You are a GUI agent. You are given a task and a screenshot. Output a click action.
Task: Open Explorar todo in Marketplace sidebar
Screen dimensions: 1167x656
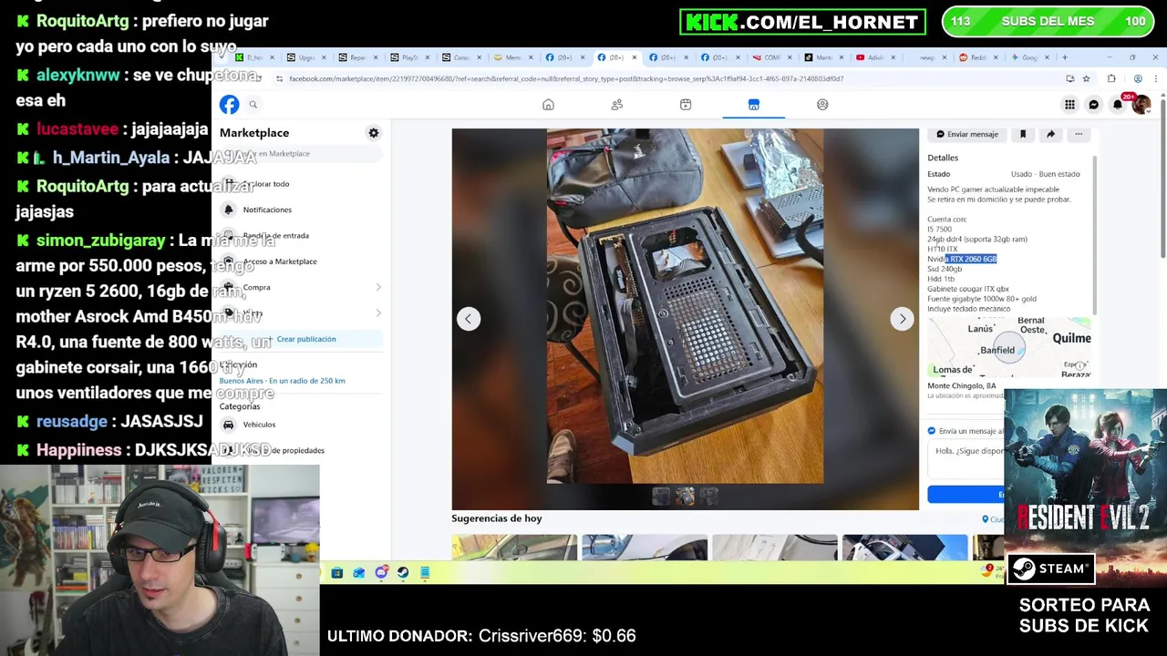[x=300, y=183]
